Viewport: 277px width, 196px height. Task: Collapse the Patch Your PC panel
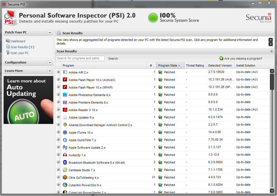click(x=50, y=33)
